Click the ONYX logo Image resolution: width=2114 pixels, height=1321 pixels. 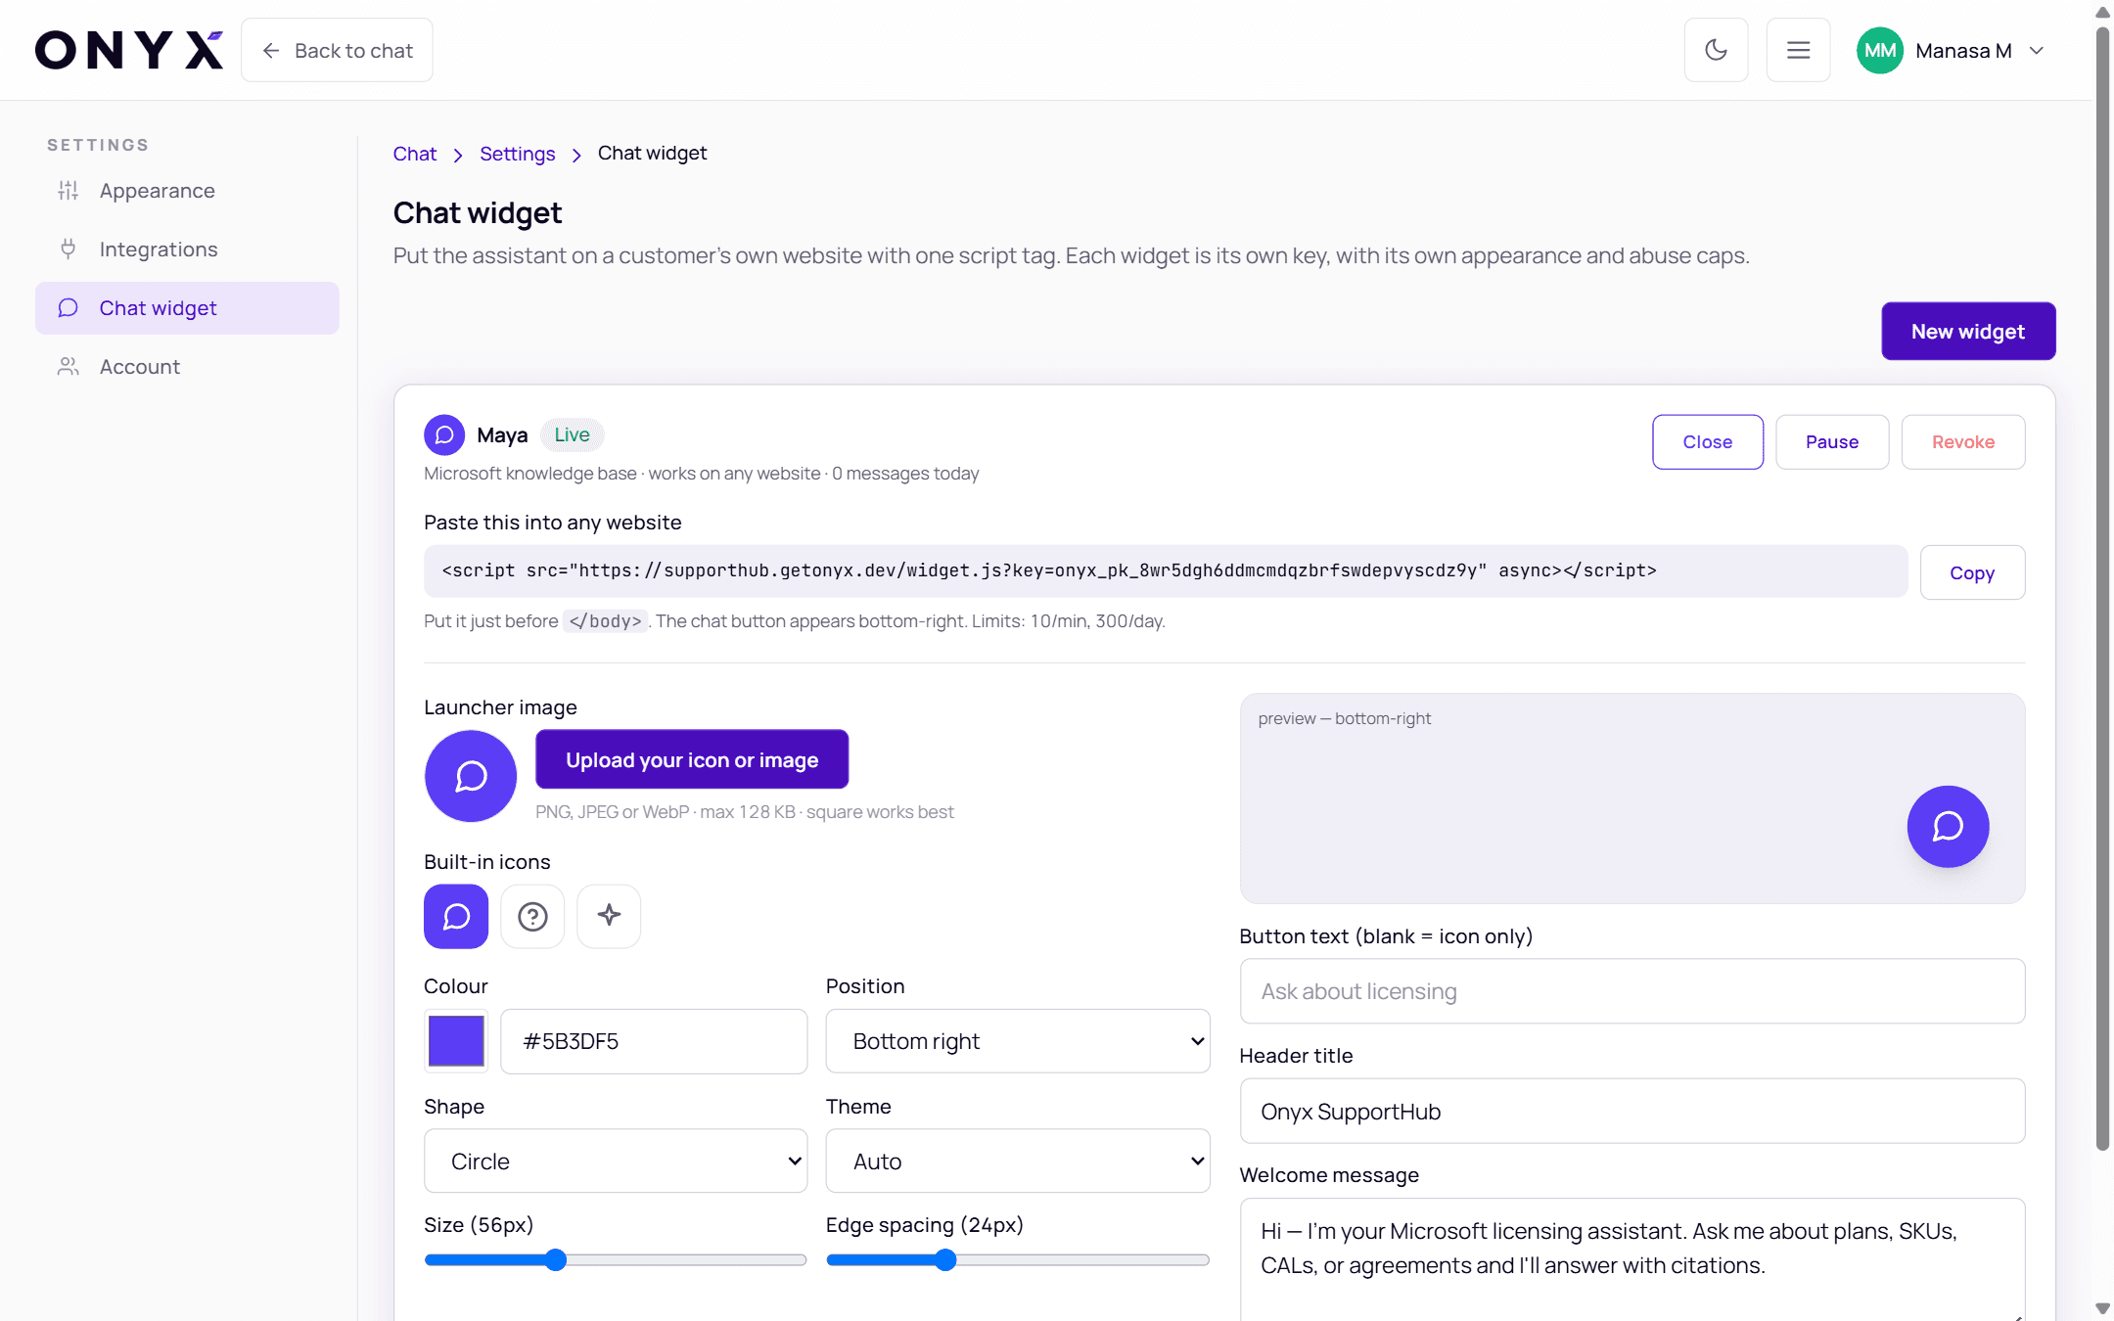[x=129, y=50]
